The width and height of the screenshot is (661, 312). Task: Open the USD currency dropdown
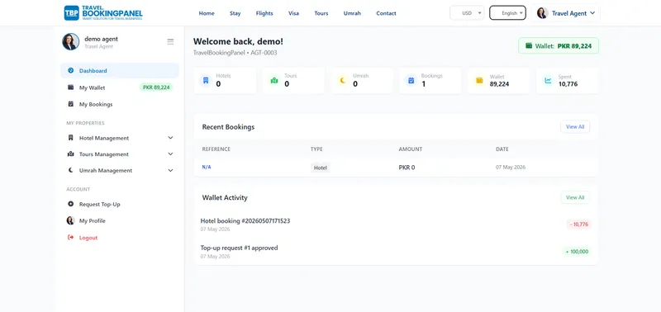(x=467, y=13)
